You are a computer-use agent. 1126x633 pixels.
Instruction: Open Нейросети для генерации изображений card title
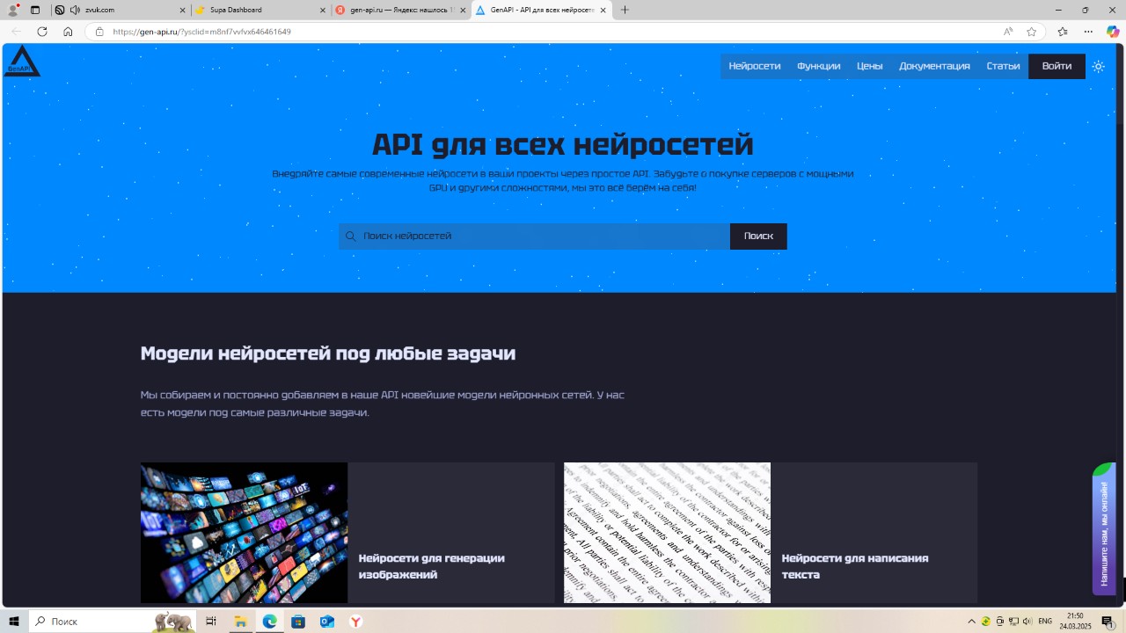tap(431, 566)
